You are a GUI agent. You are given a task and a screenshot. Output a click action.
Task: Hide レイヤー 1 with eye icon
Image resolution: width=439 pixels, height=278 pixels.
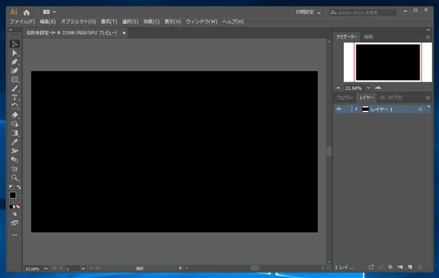point(339,109)
